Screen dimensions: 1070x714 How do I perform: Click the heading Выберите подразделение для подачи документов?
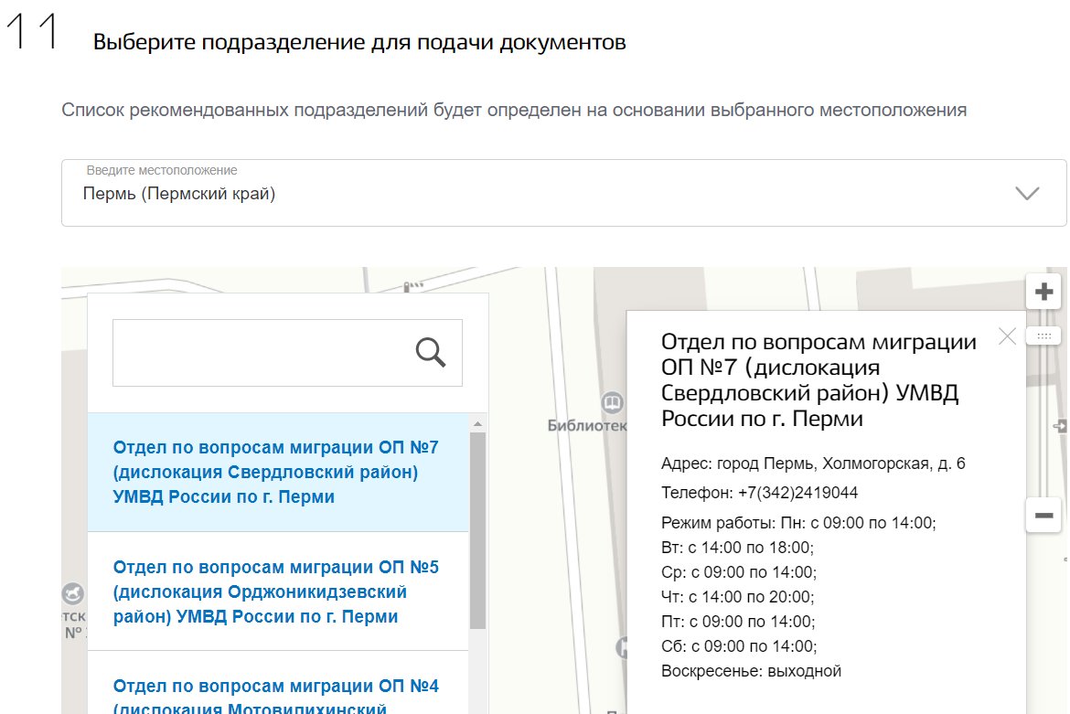pos(359,42)
